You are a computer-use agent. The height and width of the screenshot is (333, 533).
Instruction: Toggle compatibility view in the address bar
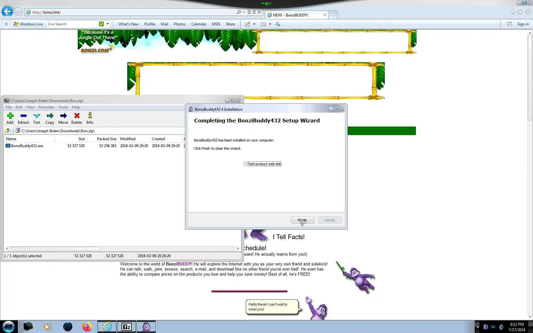tap(249, 12)
